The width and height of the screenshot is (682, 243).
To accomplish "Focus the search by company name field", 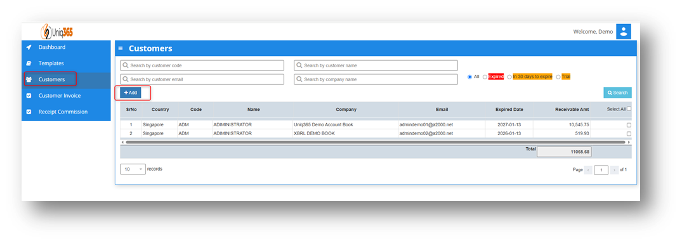I will click(376, 79).
